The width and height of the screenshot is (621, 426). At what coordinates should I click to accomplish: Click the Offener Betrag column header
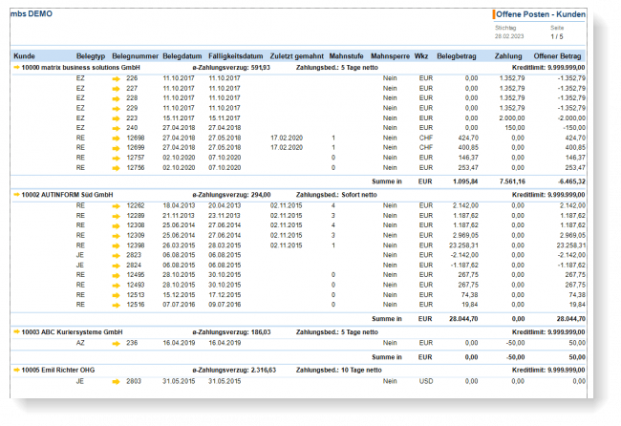(x=556, y=56)
